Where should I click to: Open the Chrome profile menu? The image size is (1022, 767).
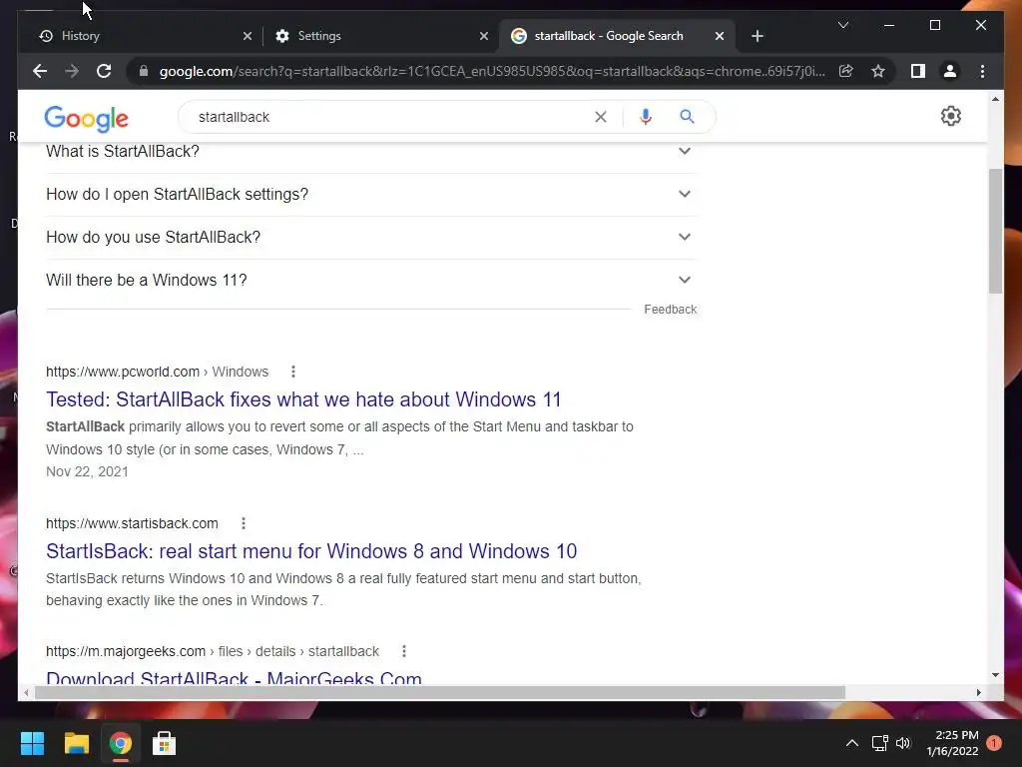[950, 71]
